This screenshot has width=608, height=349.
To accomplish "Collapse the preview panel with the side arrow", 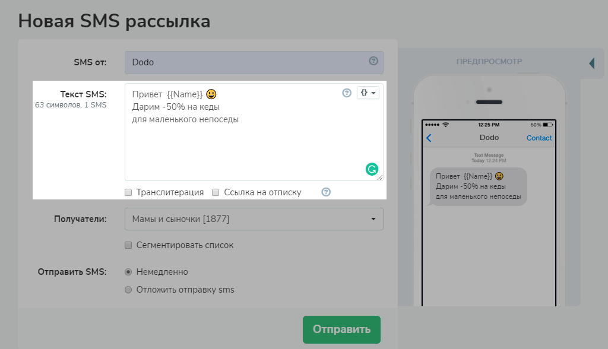I will coord(591,63).
